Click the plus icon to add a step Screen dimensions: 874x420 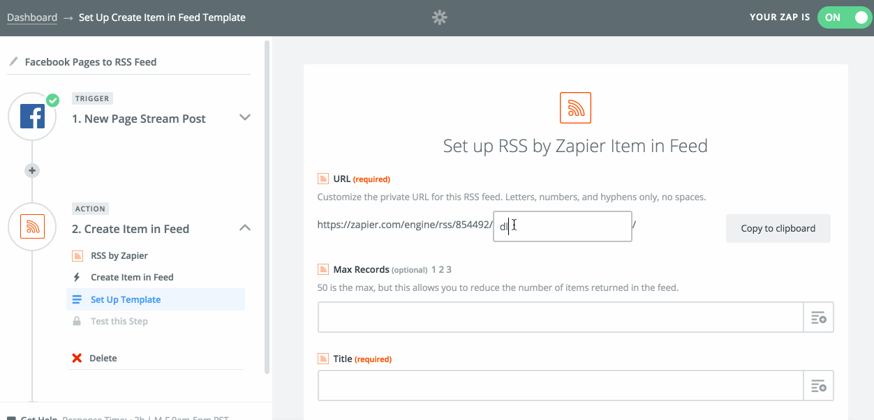coord(32,170)
